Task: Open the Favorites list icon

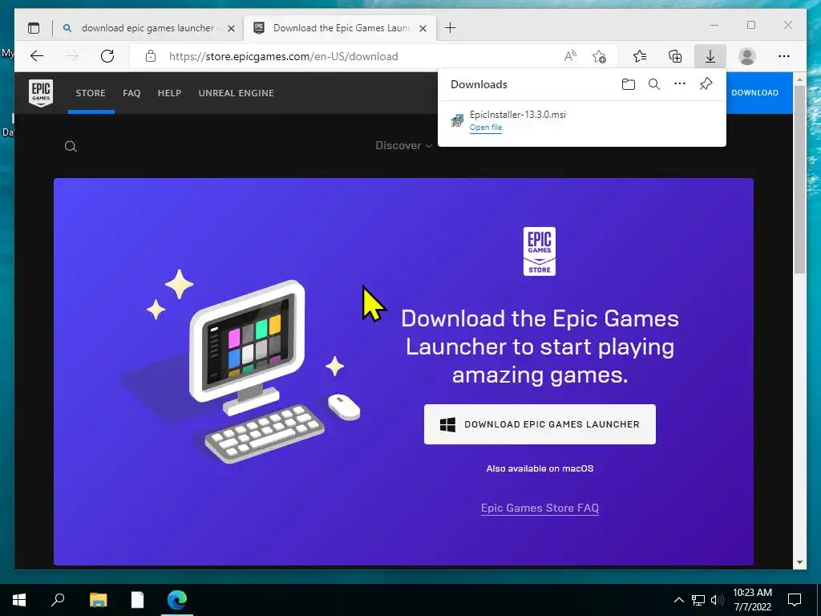Action: [x=639, y=56]
